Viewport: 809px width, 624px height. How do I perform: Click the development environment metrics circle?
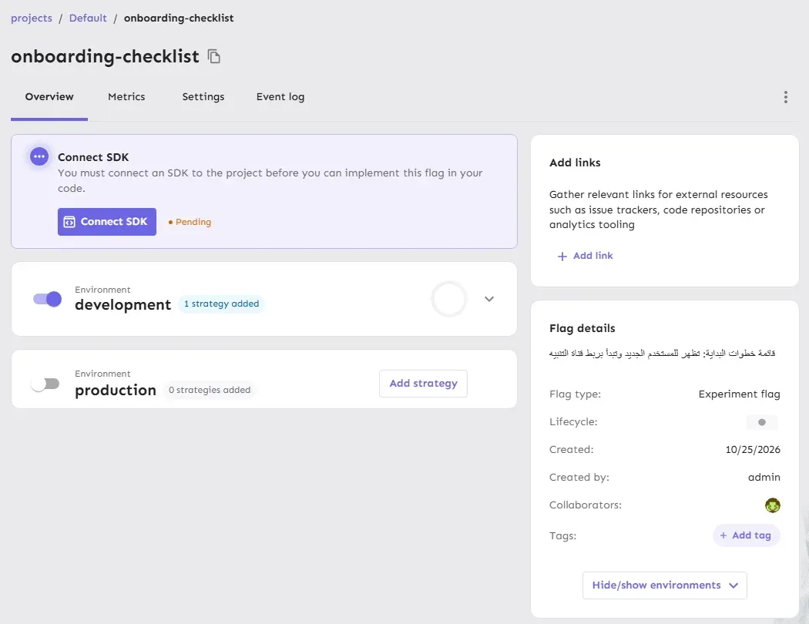tap(449, 299)
